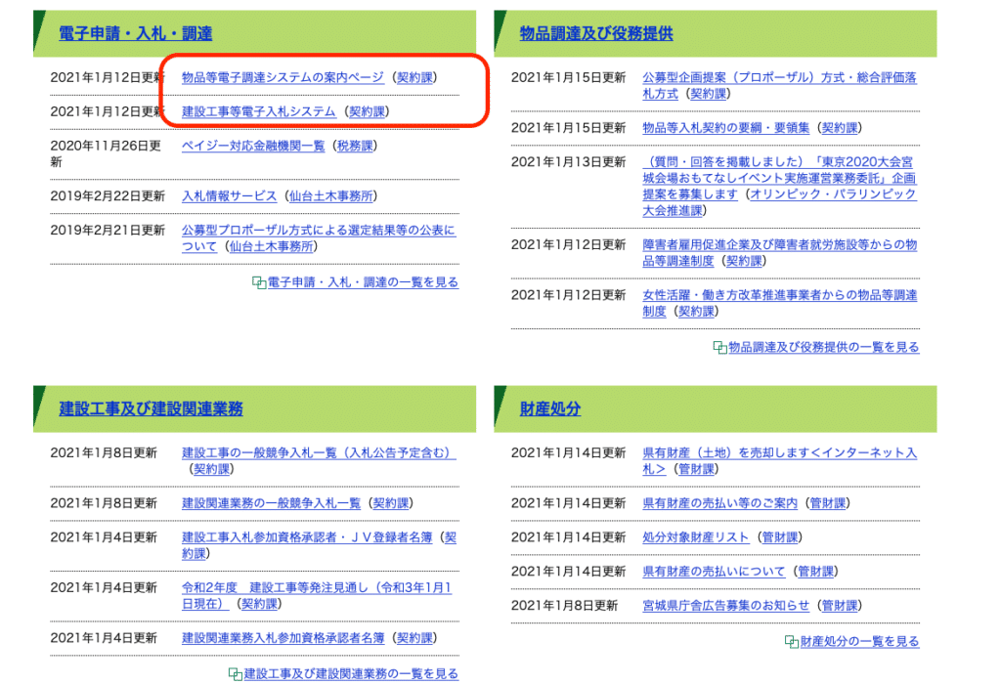Viewport: 1001px width, 685px height.
Task: Open 県有財産の売払い等のご案内 link
Action: (719, 503)
